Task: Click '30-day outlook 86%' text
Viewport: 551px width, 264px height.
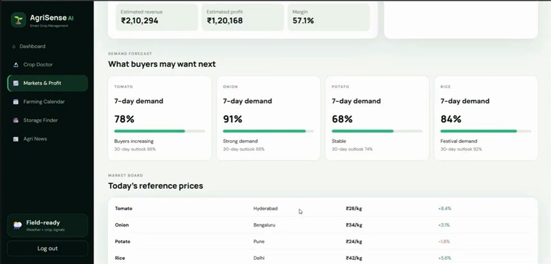Action: (x=135, y=149)
